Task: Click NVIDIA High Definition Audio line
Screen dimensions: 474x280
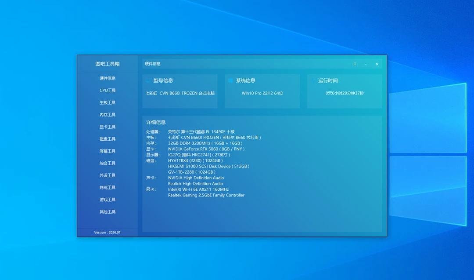Action: point(196,178)
